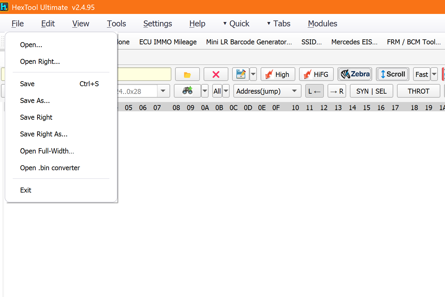The height and width of the screenshot is (297, 445).
Task: Open .bin converter from File menu
Action: pyautogui.click(x=61, y=168)
